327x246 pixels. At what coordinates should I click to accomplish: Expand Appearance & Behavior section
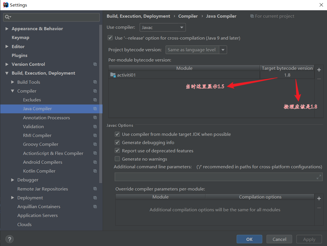pos(7,28)
